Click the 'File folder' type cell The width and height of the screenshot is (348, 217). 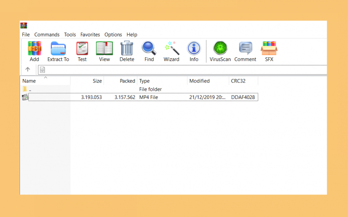[x=150, y=89]
